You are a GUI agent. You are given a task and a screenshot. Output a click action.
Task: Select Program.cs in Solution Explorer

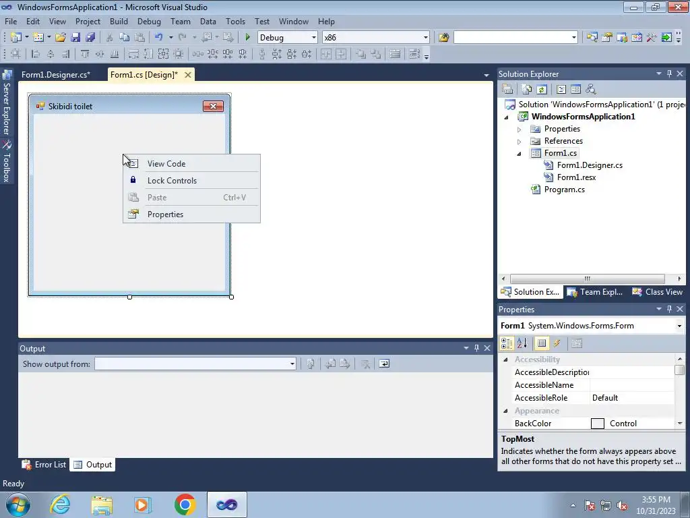[x=564, y=190]
